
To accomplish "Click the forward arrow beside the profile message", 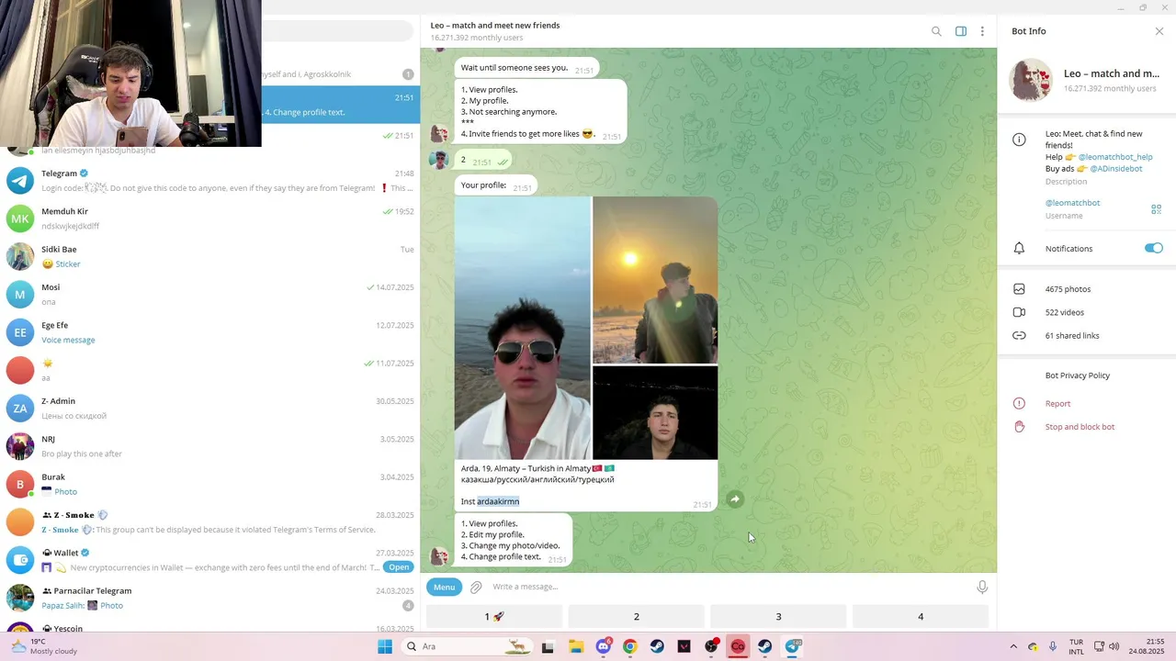I will [x=734, y=499].
